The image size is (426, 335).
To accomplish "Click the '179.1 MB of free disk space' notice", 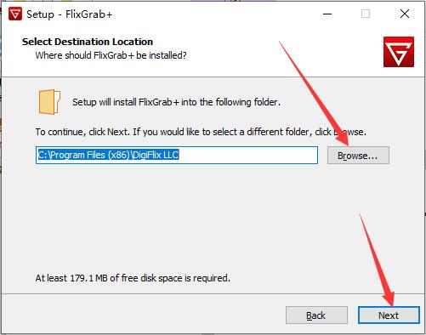I will click(x=133, y=278).
